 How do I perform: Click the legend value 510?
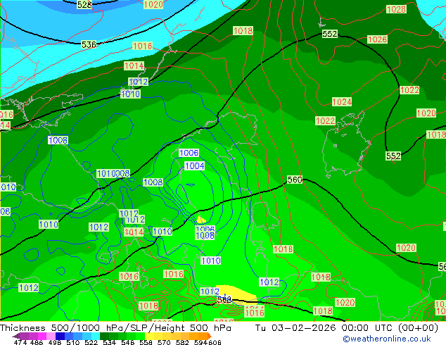(73, 342)
